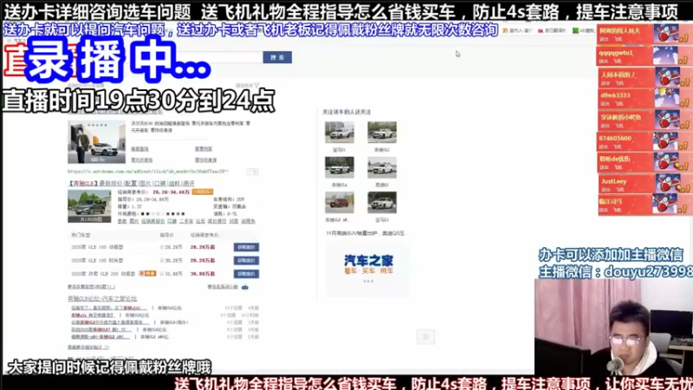
Task: Open the 奔驰GLB论坛-汽车之家论坛 heading link
Action: (102, 298)
